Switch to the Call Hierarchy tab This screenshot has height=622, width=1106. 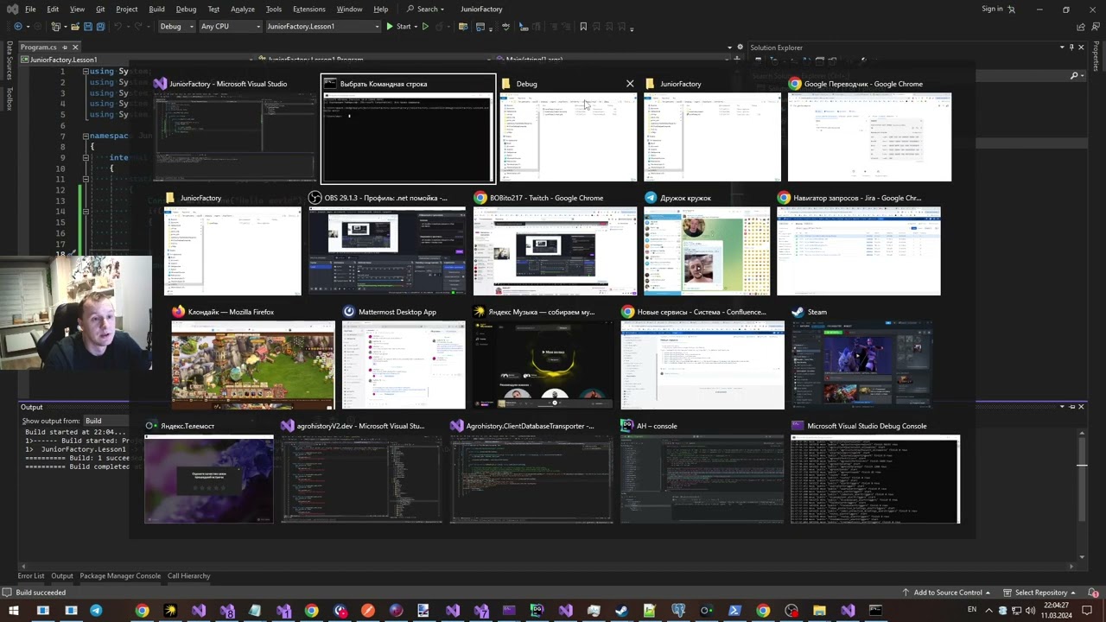pyautogui.click(x=188, y=576)
